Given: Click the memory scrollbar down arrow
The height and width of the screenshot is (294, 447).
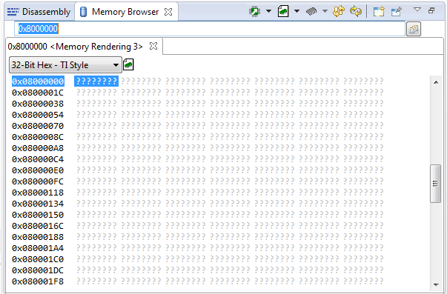Looking at the screenshot, I should click(x=436, y=284).
